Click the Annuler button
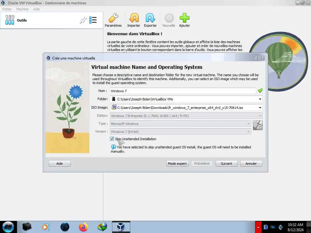The width and height of the screenshot is (311, 233). (x=251, y=164)
